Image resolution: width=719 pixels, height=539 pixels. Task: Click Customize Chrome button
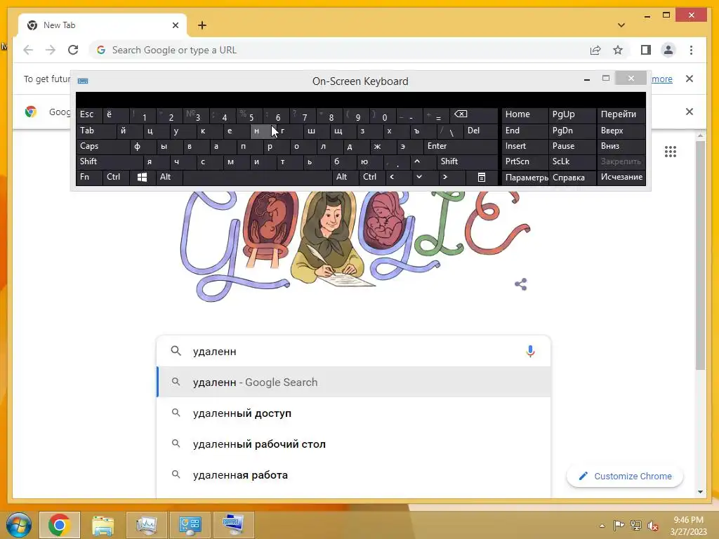pos(624,477)
